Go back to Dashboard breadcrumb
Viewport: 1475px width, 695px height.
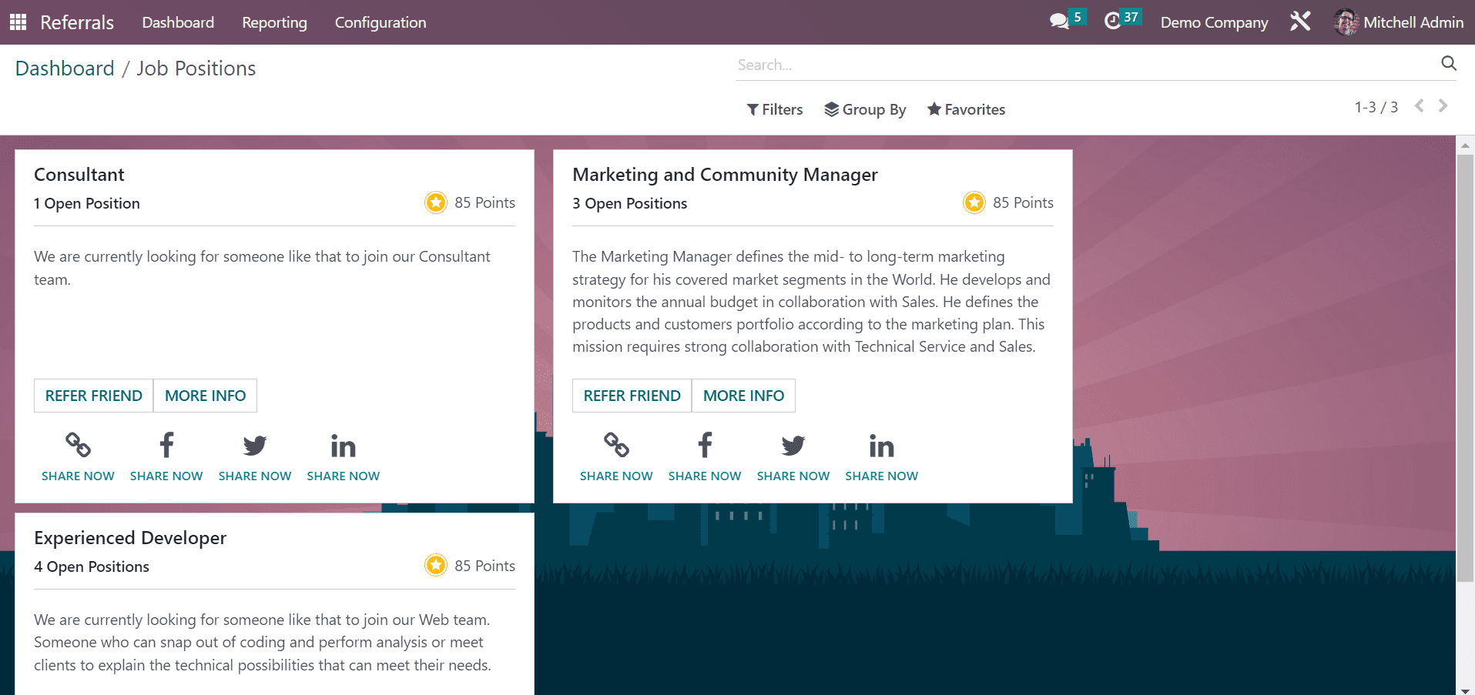point(65,68)
